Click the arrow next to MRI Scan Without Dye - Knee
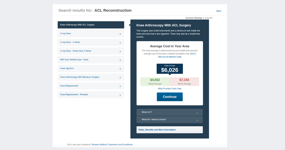Viewport: 285px width, 150px height. pyautogui.click(x=120, y=60)
